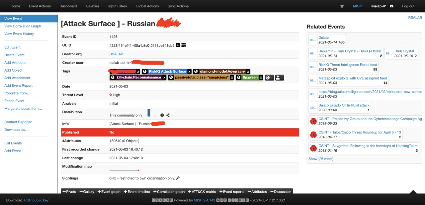Open the Galaxies dropdown menu

[x=93, y=6]
